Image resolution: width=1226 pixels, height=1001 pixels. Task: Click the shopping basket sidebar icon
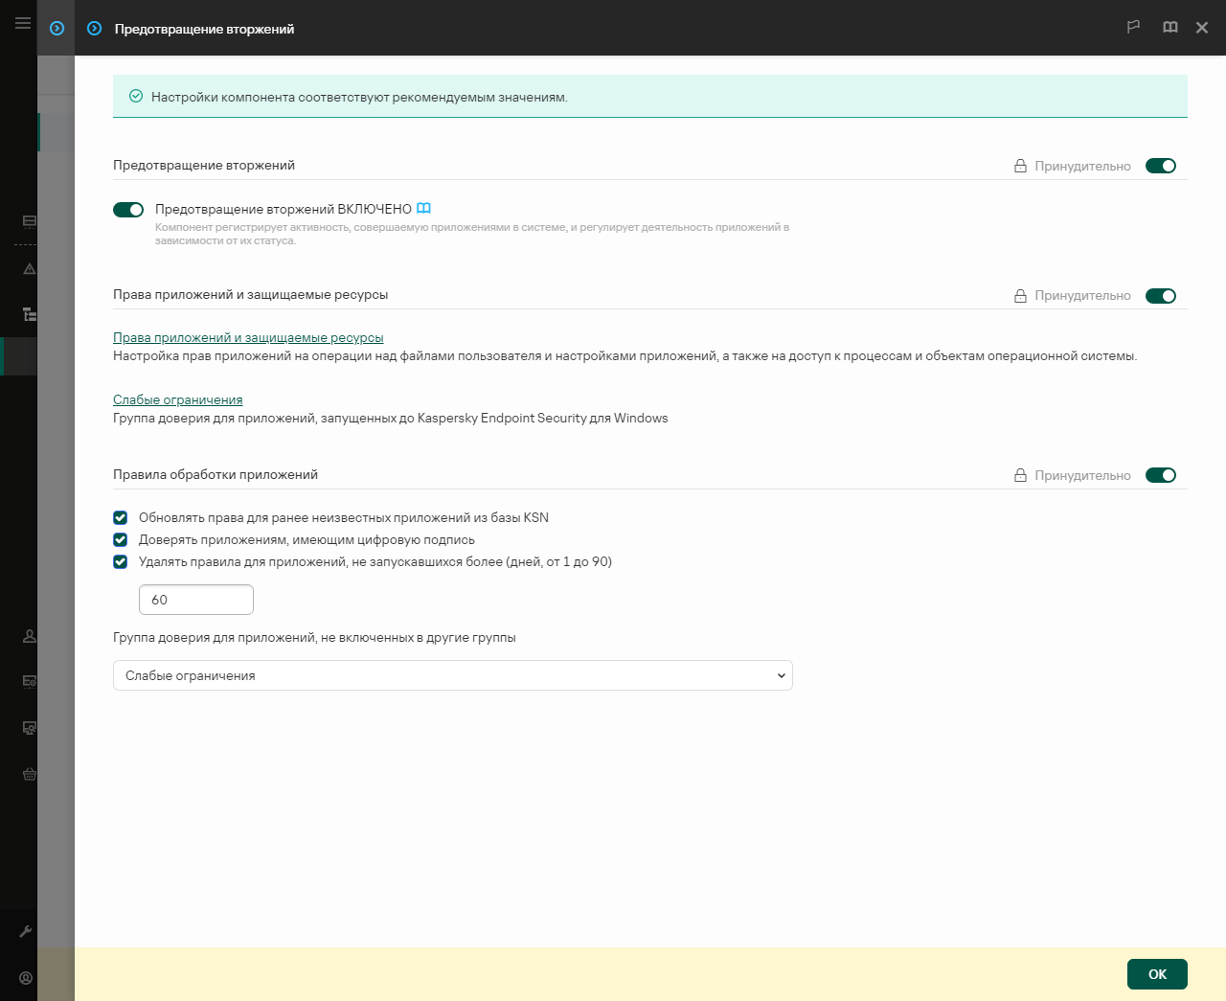click(30, 774)
